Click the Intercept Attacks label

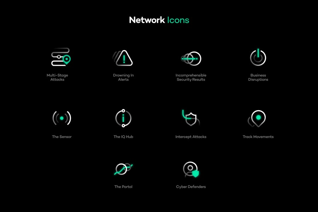click(x=191, y=137)
